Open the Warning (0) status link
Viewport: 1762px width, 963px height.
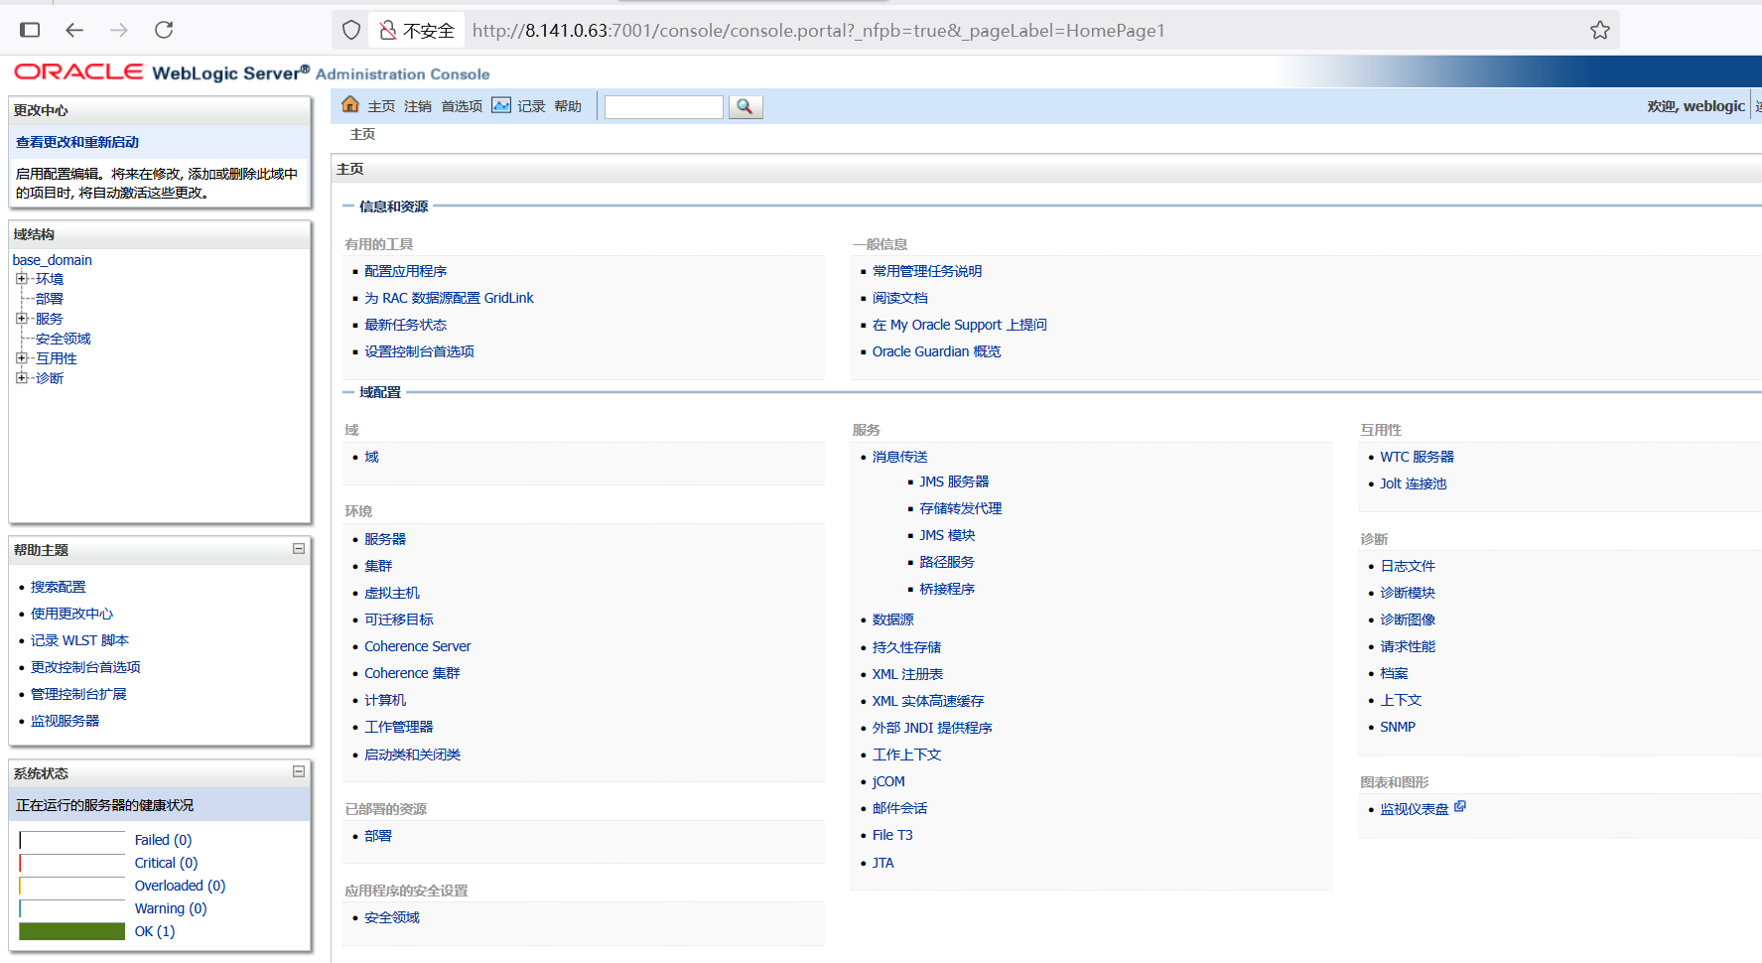pyautogui.click(x=171, y=908)
